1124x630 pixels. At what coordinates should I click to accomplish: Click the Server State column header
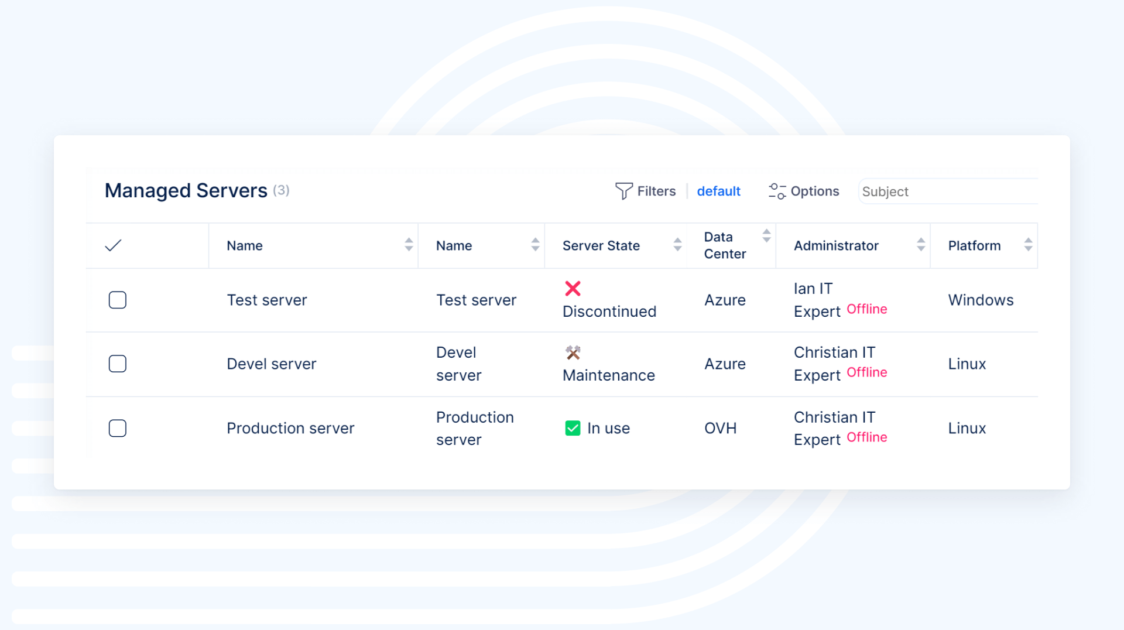[601, 245]
